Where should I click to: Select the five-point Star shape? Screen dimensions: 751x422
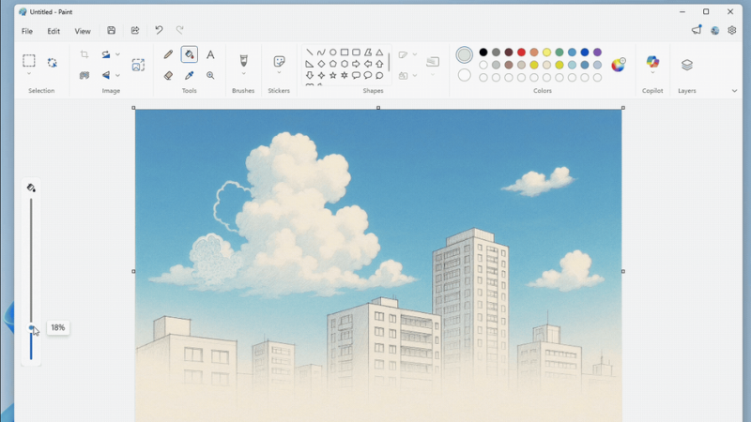click(333, 75)
